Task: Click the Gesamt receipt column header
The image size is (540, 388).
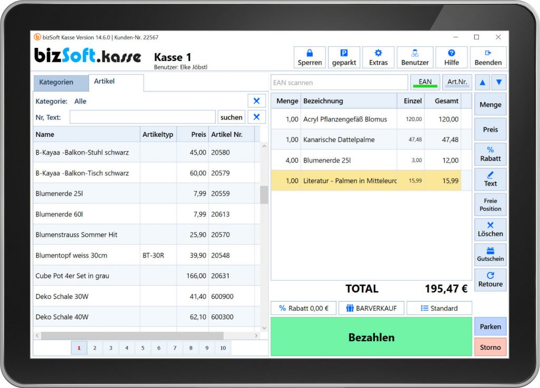Action: point(442,101)
